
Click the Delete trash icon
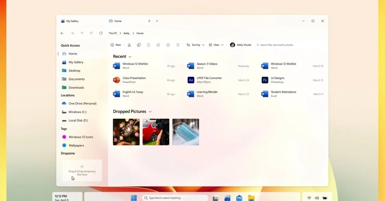click(x=178, y=45)
